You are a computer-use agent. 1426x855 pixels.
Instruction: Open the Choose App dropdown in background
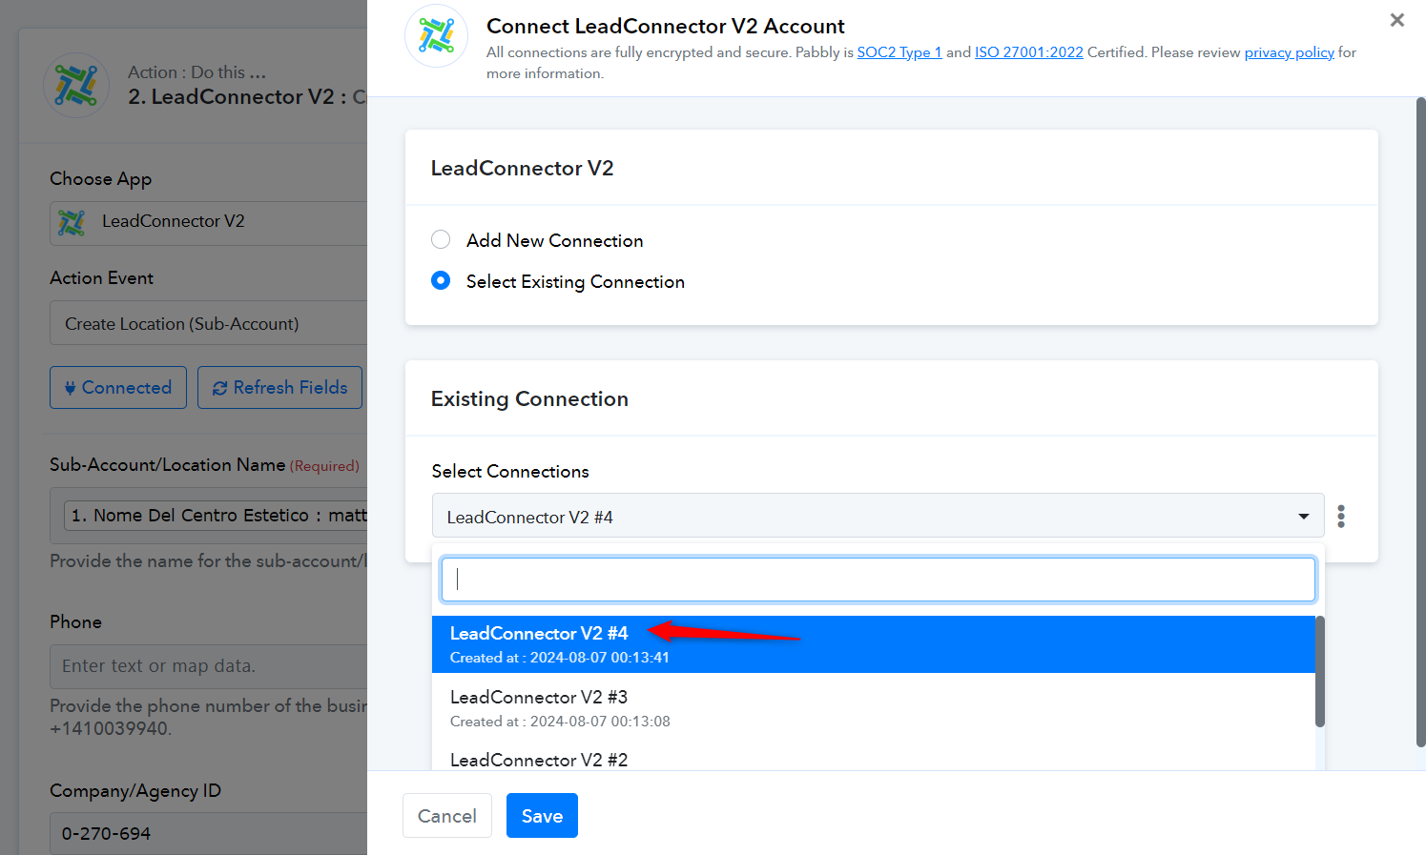[x=209, y=223]
